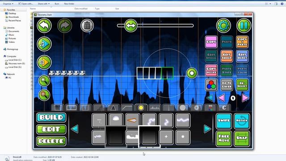Viewport: 286px width, 161px height.
Task: Click New folder in Explorer toolbar
Action: click(69, 4)
